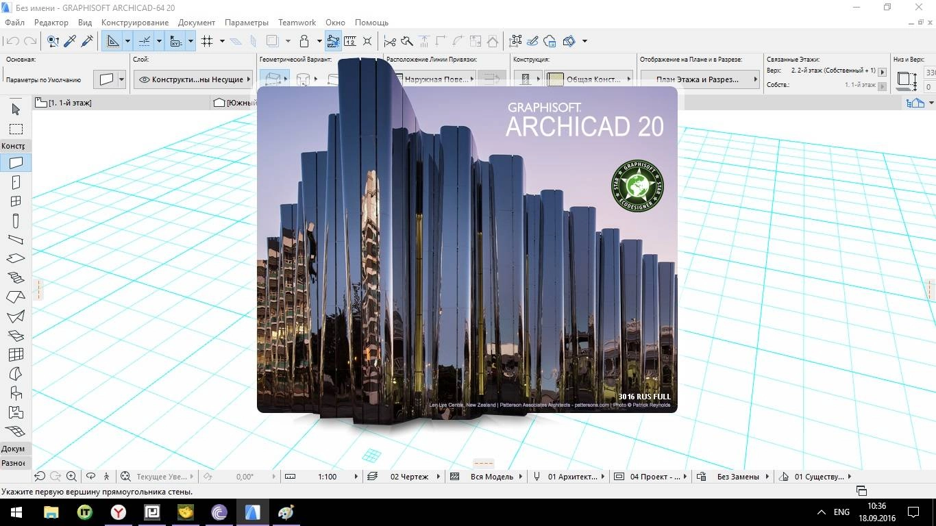Toggle the highlighted Trace button
The width and height of the screenshot is (936, 526).
pyautogui.click(x=333, y=41)
